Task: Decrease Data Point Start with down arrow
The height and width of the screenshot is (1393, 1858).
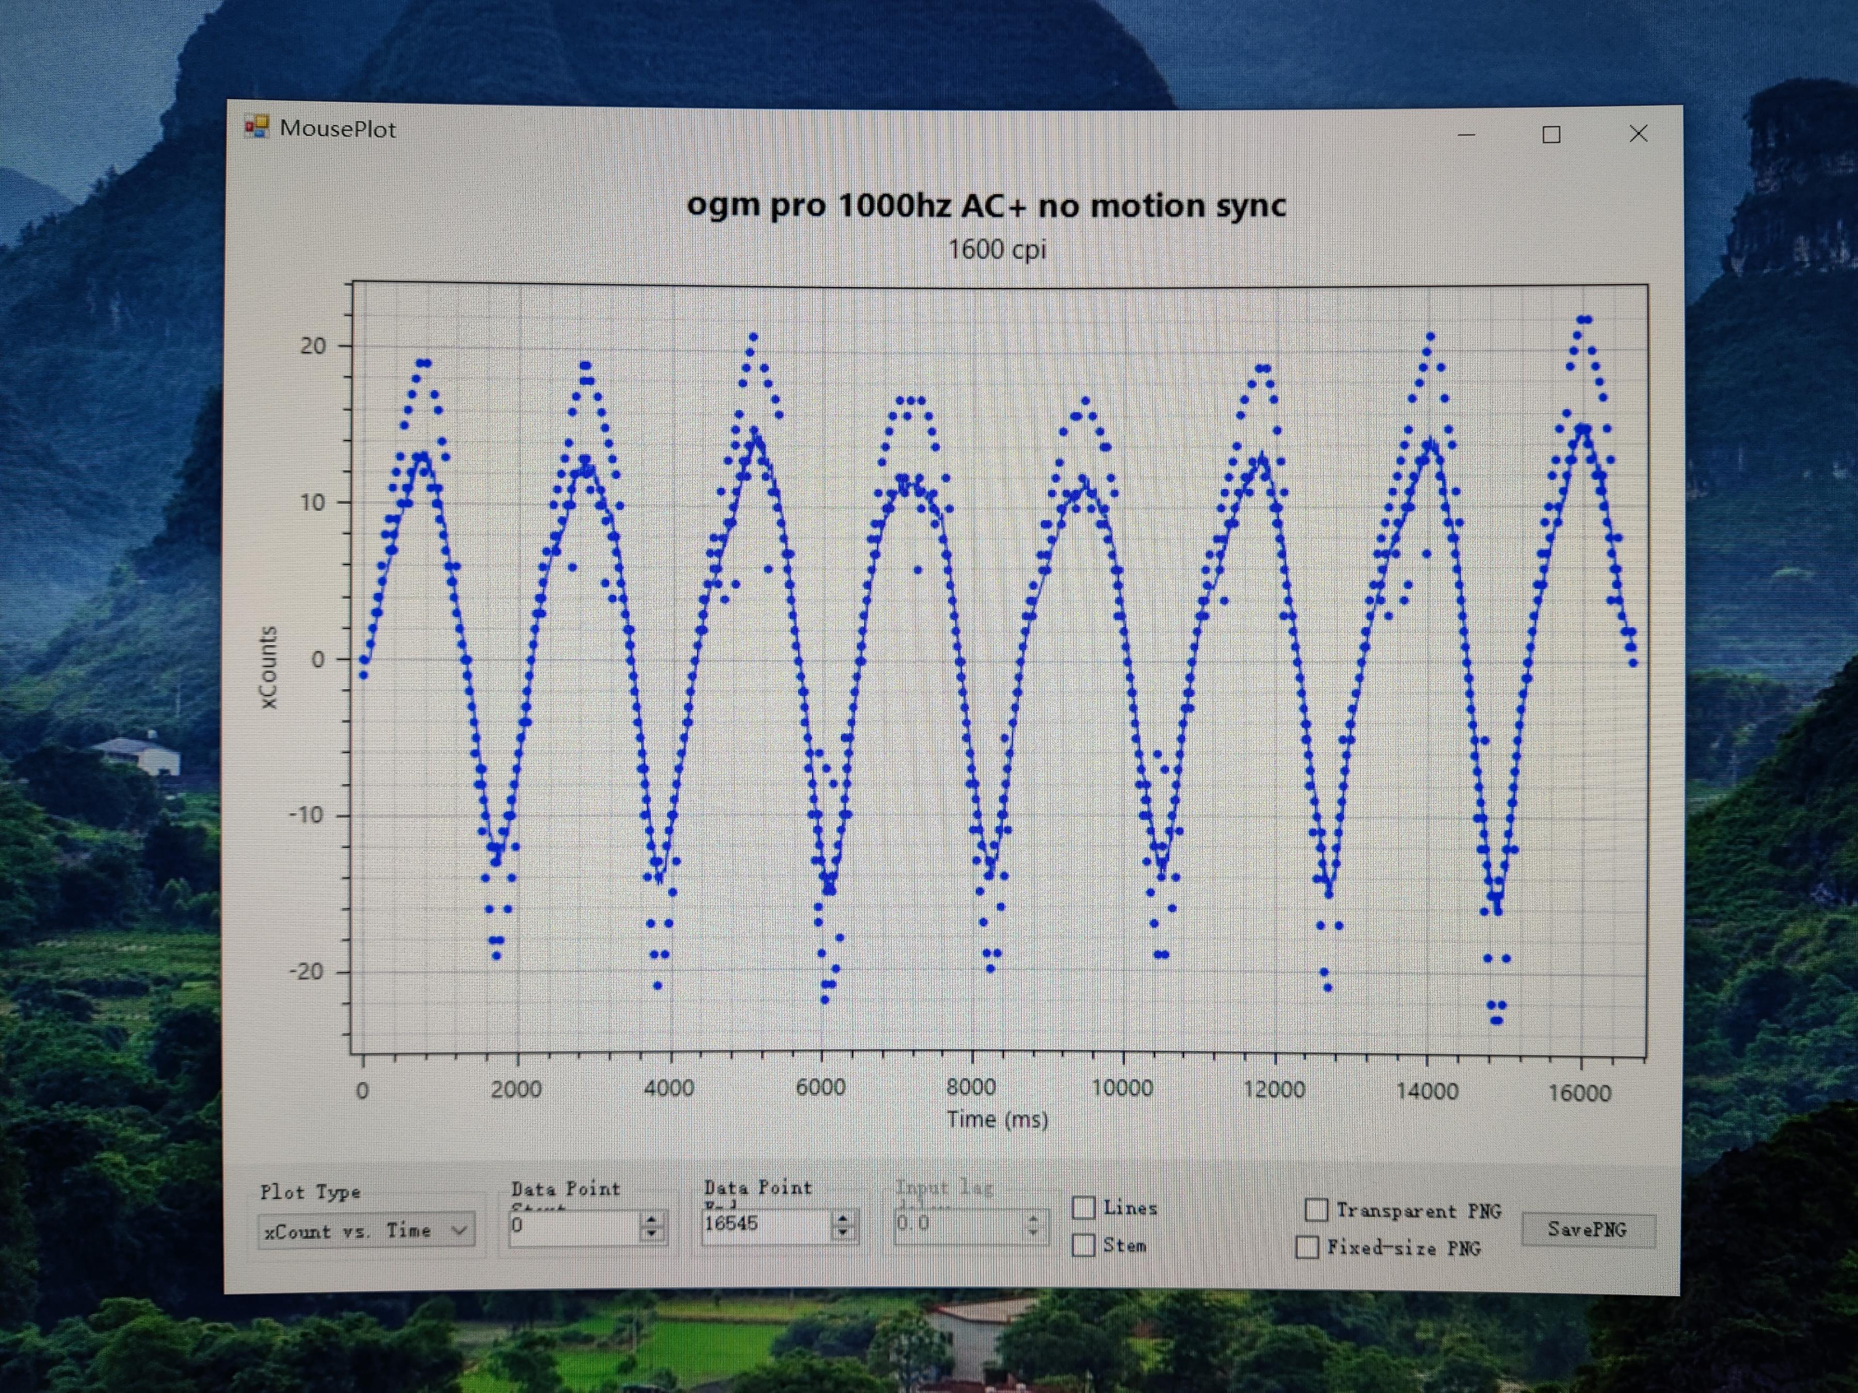Action: pos(651,1233)
